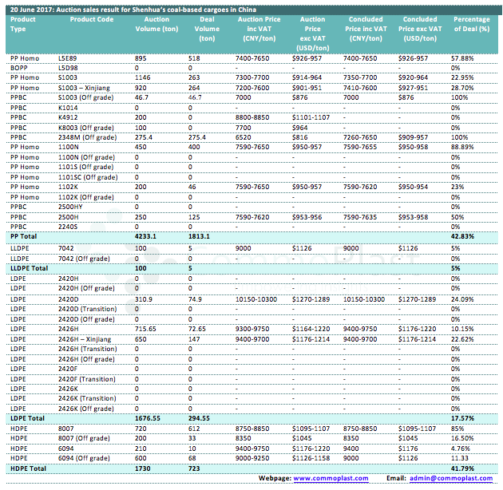Click the HDPE Total row label
This screenshot has height=490, width=503.
click(x=27, y=468)
